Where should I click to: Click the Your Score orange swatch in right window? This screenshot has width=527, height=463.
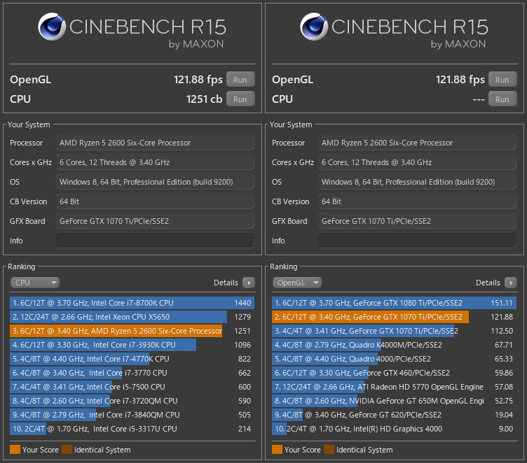point(277,450)
